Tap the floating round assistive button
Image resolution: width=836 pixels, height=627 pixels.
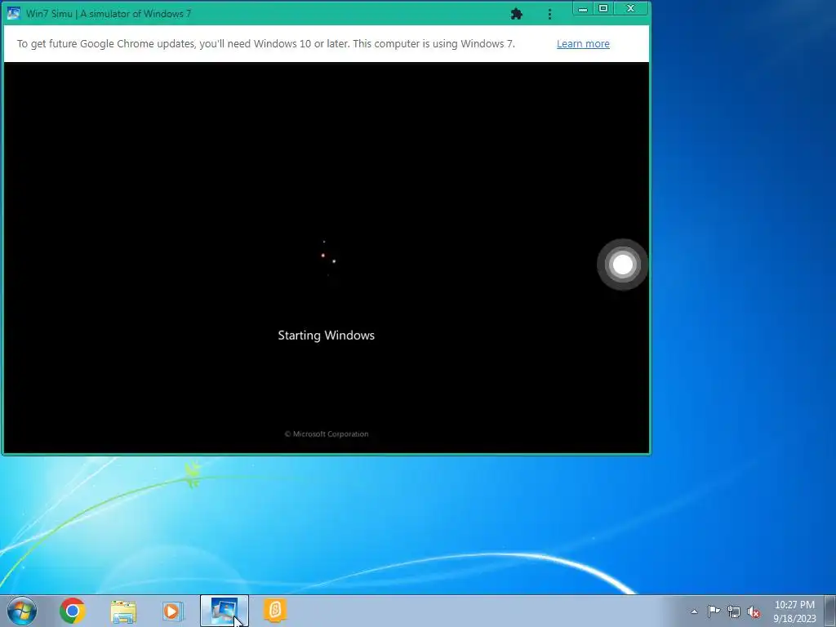pyautogui.click(x=623, y=265)
